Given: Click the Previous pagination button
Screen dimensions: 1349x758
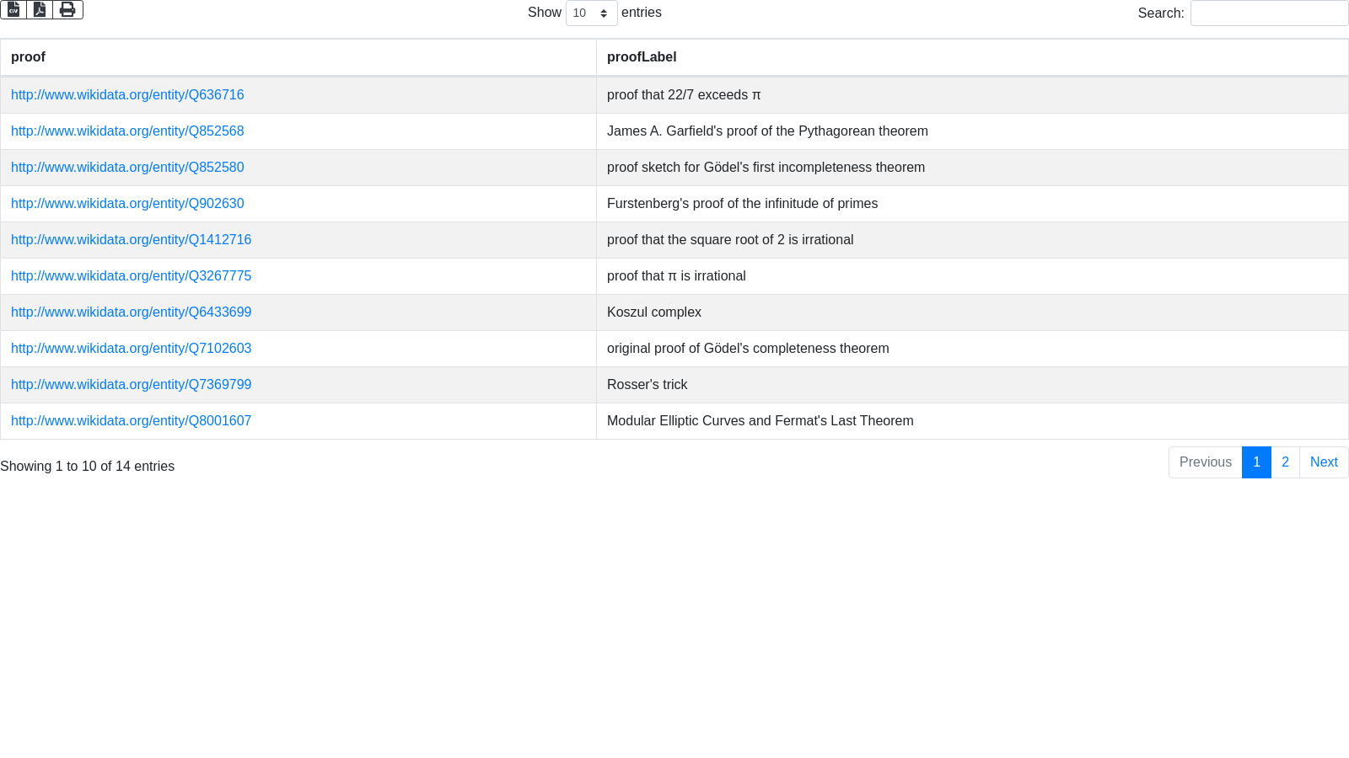Looking at the screenshot, I should click(x=1205, y=462).
